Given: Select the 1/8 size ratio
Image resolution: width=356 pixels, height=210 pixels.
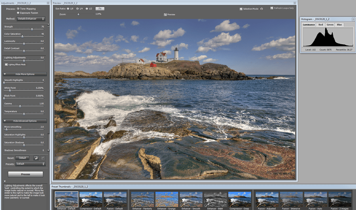Looking at the screenshot, I should click(x=68, y=9).
